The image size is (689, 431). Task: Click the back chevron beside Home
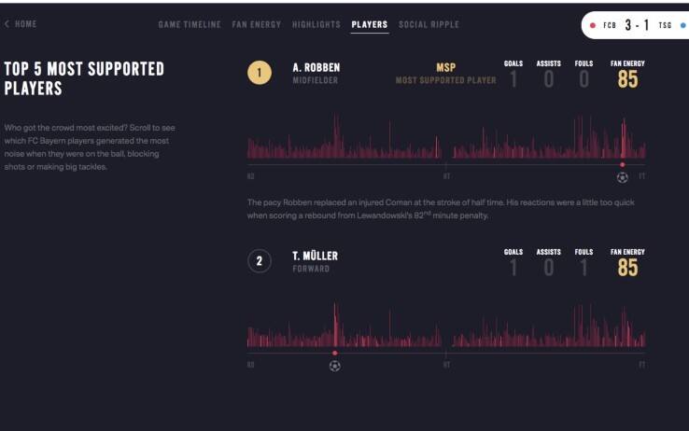[7, 24]
